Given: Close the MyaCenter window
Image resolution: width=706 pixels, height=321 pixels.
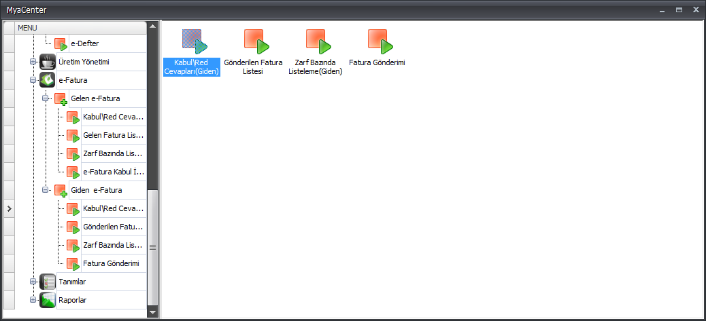Looking at the screenshot, I should (696, 10).
